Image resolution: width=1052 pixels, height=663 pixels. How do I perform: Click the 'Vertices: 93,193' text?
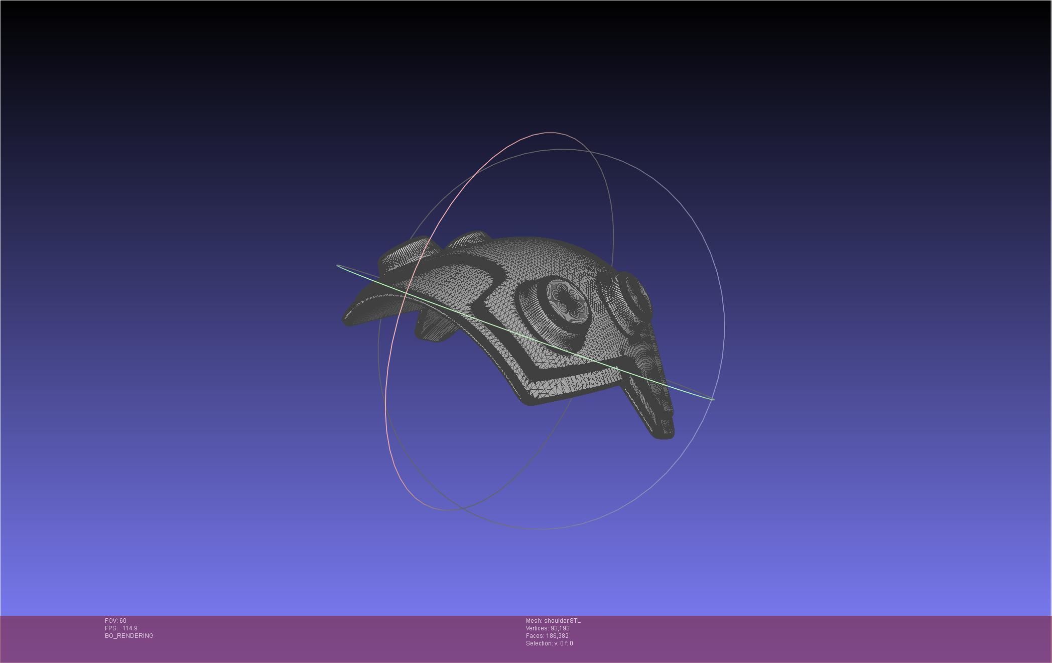click(548, 628)
